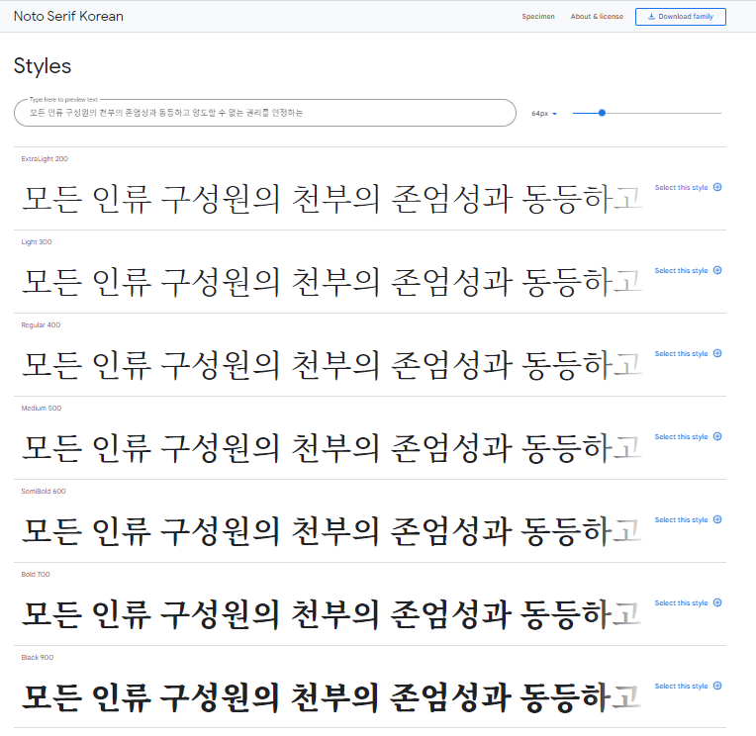Select this style link for Bold 700
This screenshot has width=756, height=736.
coord(681,603)
